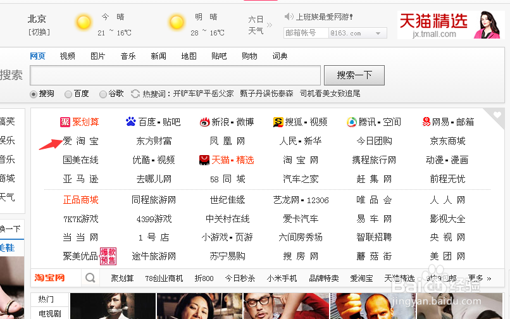The width and height of the screenshot is (510, 319).
Task: Open the video thumbnail of man with glasses
Action: 286,306
